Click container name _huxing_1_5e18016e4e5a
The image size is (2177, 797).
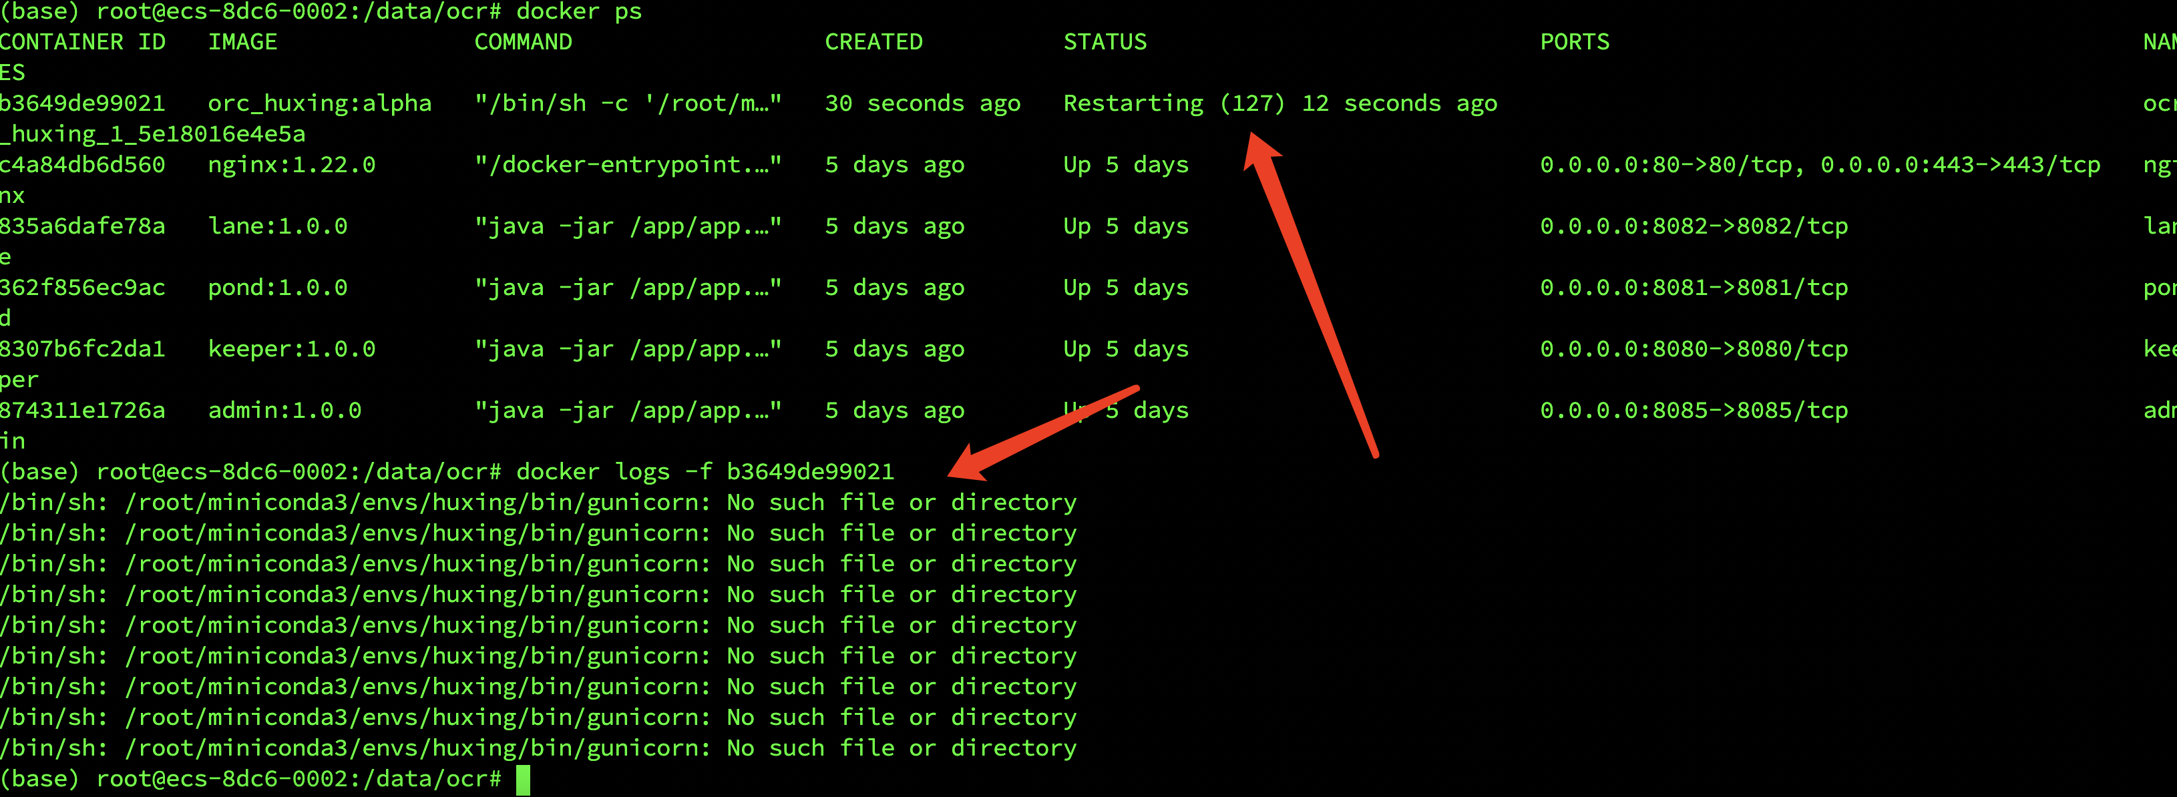pyautogui.click(x=152, y=134)
